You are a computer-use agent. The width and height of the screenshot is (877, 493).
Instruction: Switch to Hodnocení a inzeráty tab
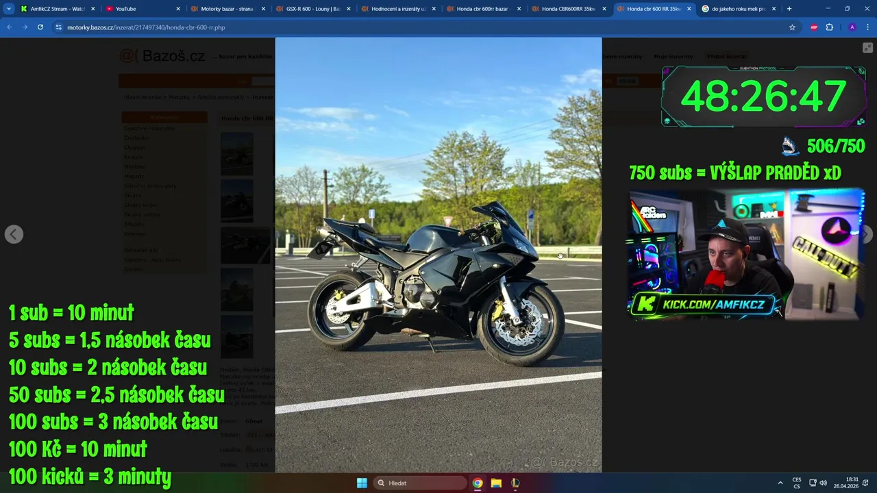398,9
